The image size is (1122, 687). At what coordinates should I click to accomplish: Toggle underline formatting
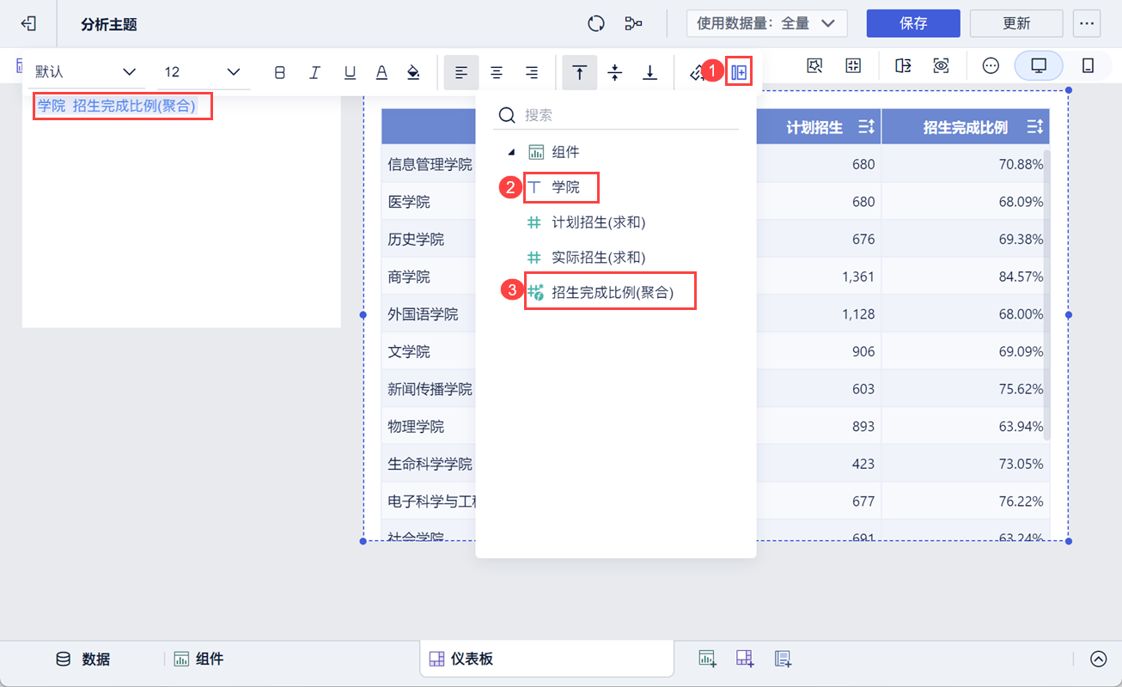click(x=350, y=73)
